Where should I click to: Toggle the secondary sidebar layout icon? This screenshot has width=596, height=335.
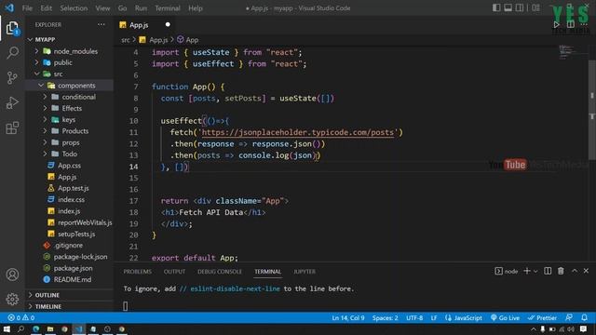click(520, 8)
